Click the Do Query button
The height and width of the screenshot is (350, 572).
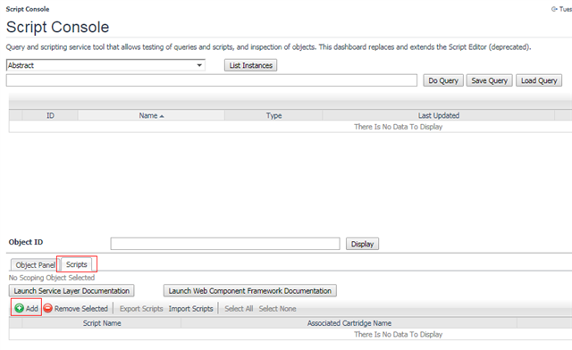coord(443,80)
